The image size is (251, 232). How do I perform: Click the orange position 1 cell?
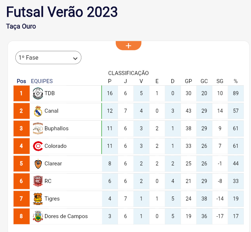(x=22, y=93)
